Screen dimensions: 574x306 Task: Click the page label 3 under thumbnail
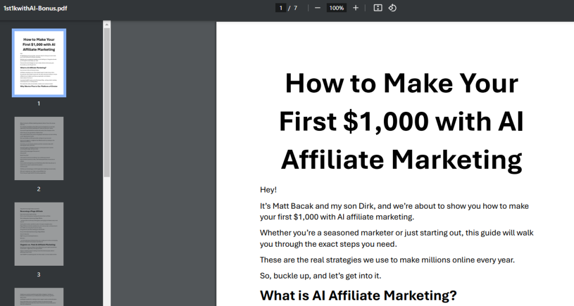point(39,275)
